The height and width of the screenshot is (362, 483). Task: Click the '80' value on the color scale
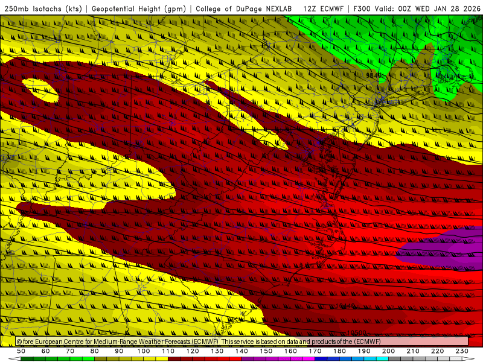[95, 351]
